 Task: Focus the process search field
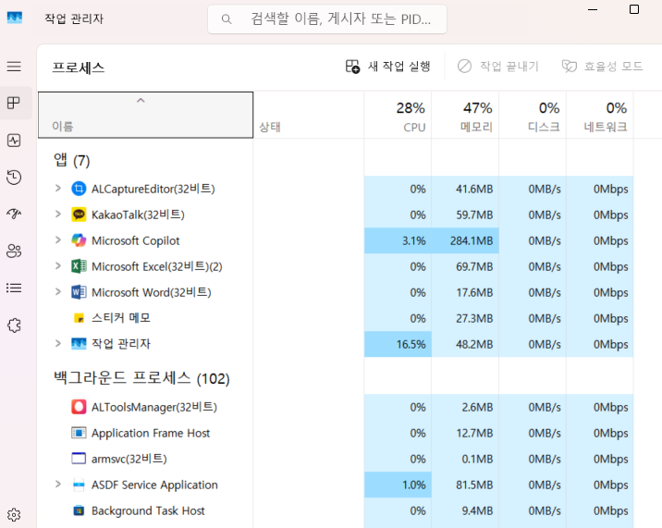tap(327, 19)
